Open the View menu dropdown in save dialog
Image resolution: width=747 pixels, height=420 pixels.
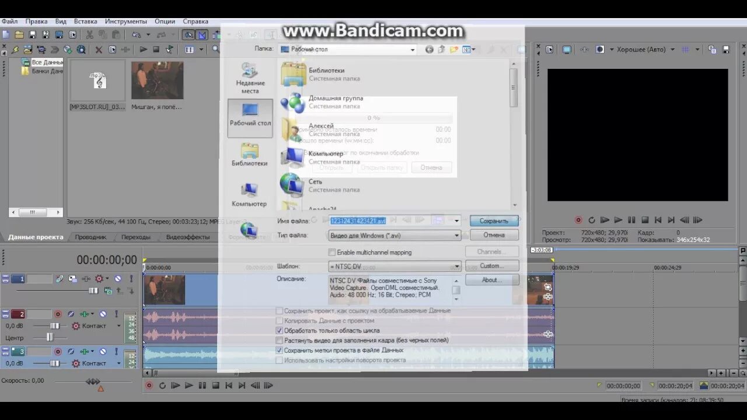(473, 50)
